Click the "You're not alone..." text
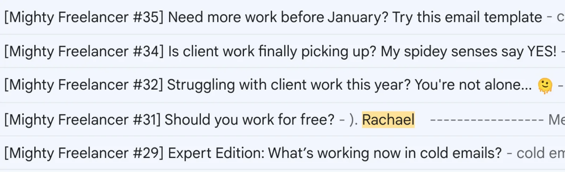 click(473, 85)
